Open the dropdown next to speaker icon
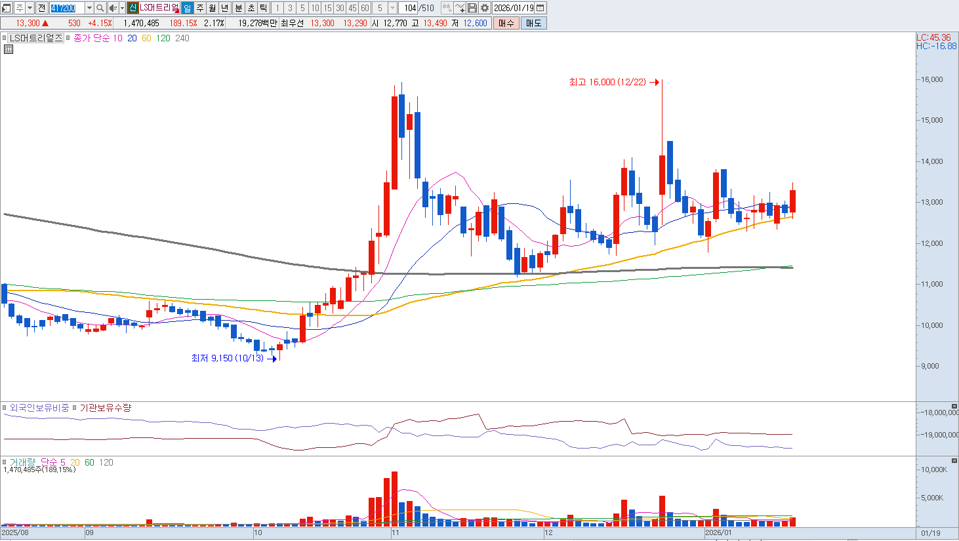The image size is (959, 541). [122, 8]
